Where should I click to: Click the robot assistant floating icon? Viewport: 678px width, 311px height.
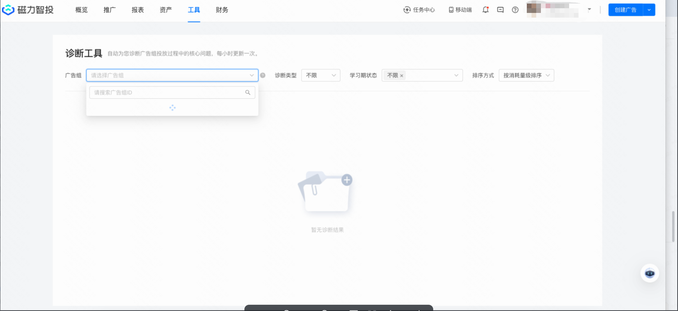pyautogui.click(x=650, y=273)
